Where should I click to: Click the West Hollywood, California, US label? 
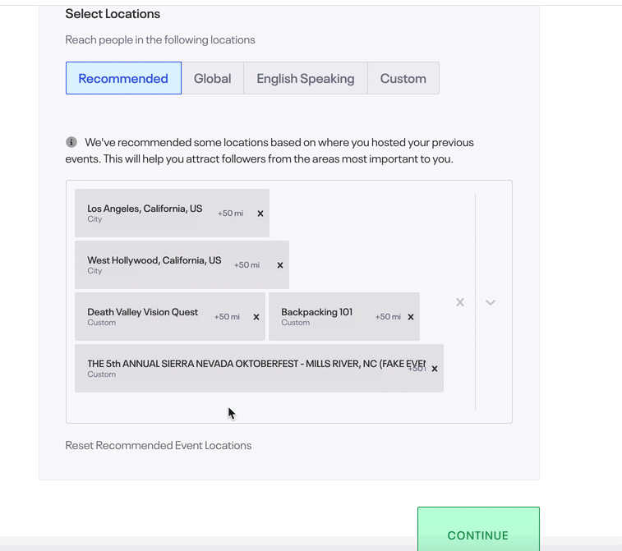point(154,260)
